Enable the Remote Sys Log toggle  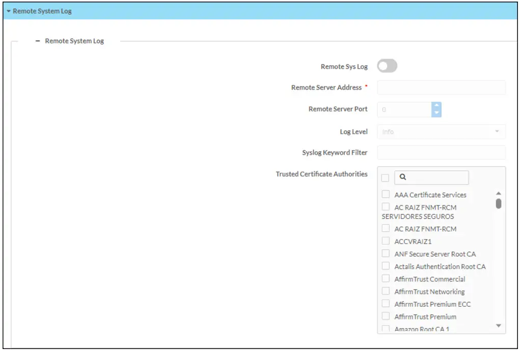pyautogui.click(x=387, y=66)
